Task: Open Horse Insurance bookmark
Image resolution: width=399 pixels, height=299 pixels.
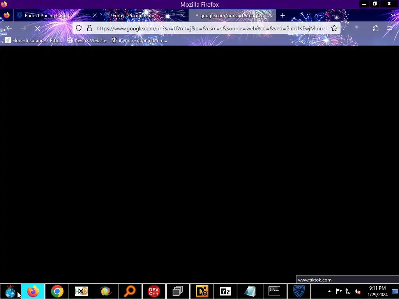Action: (x=34, y=40)
